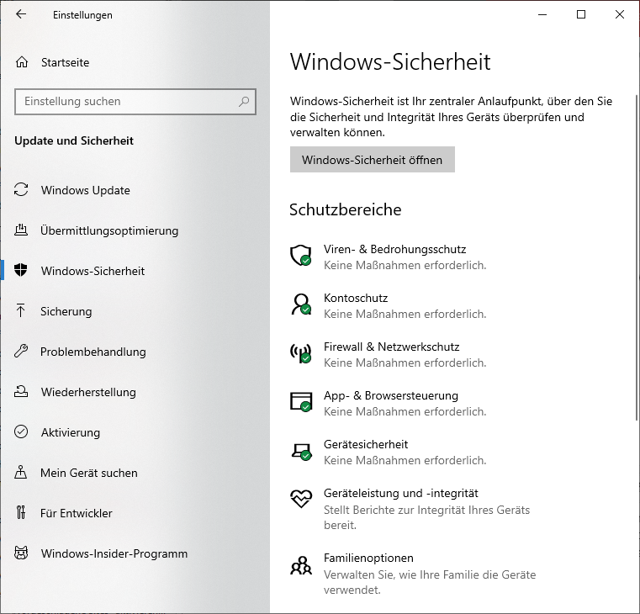
Task: Click the Geräteleistung heart icon
Action: click(x=301, y=499)
